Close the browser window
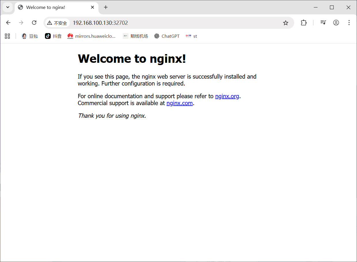This screenshot has height=262, width=357. pyautogui.click(x=348, y=7)
